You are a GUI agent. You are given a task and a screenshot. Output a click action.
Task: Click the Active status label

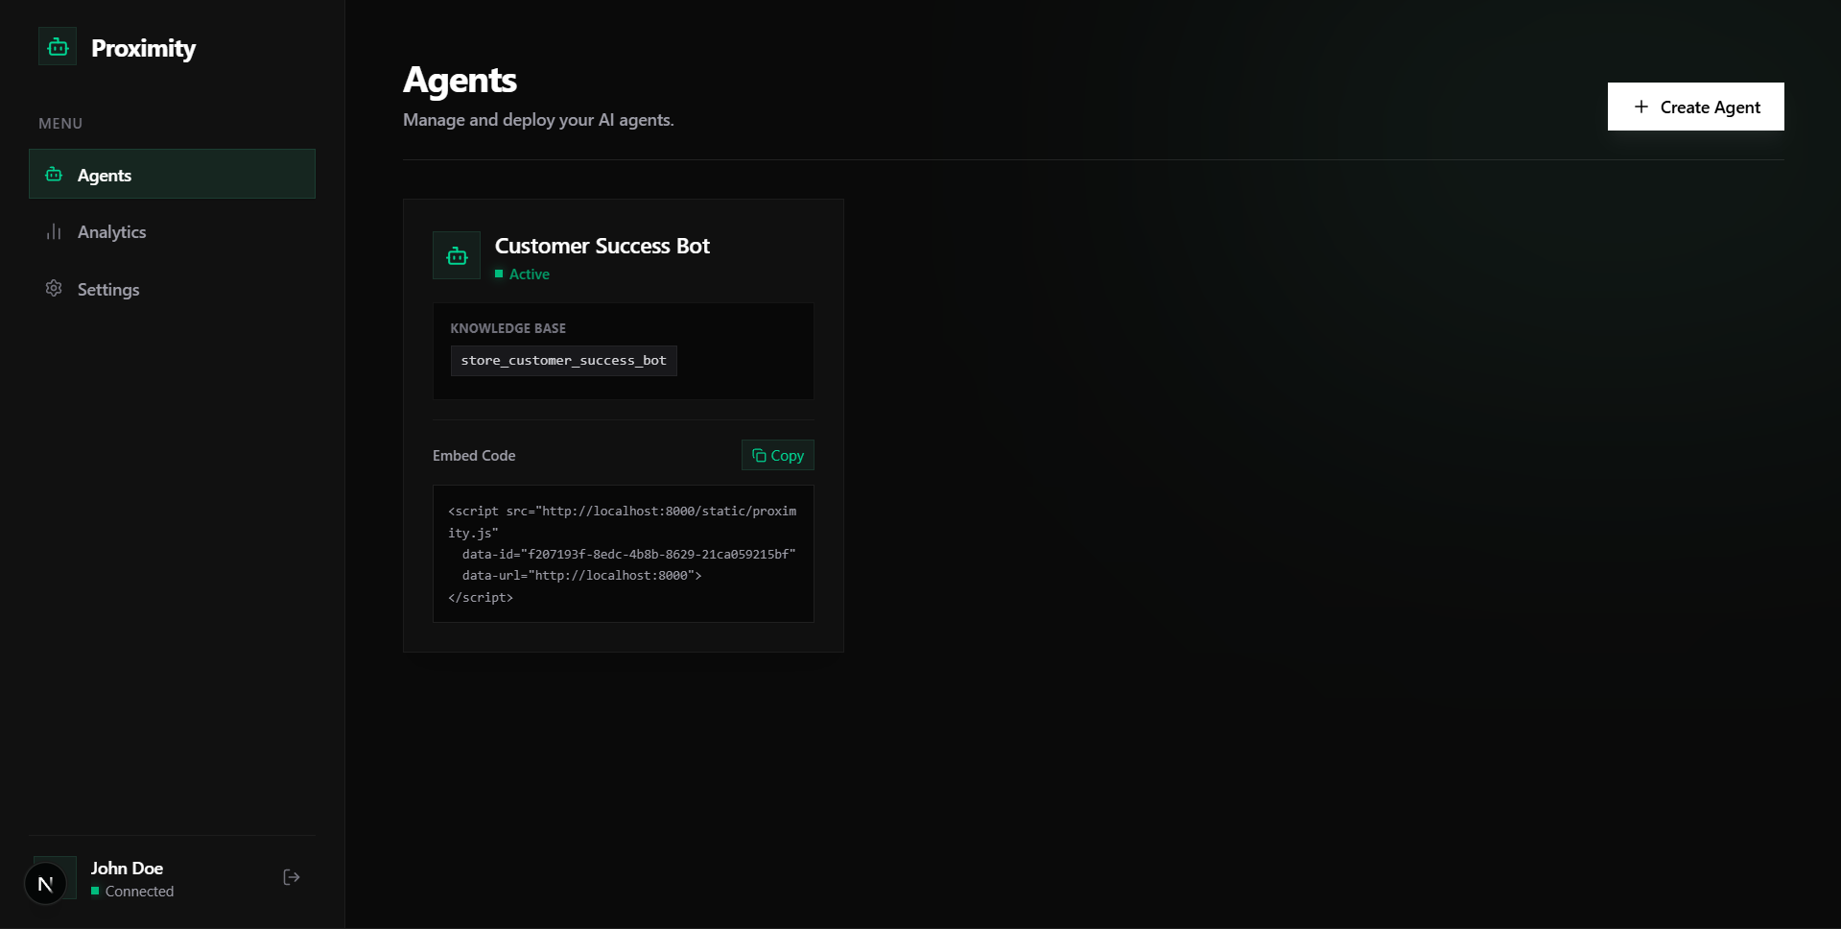click(529, 274)
